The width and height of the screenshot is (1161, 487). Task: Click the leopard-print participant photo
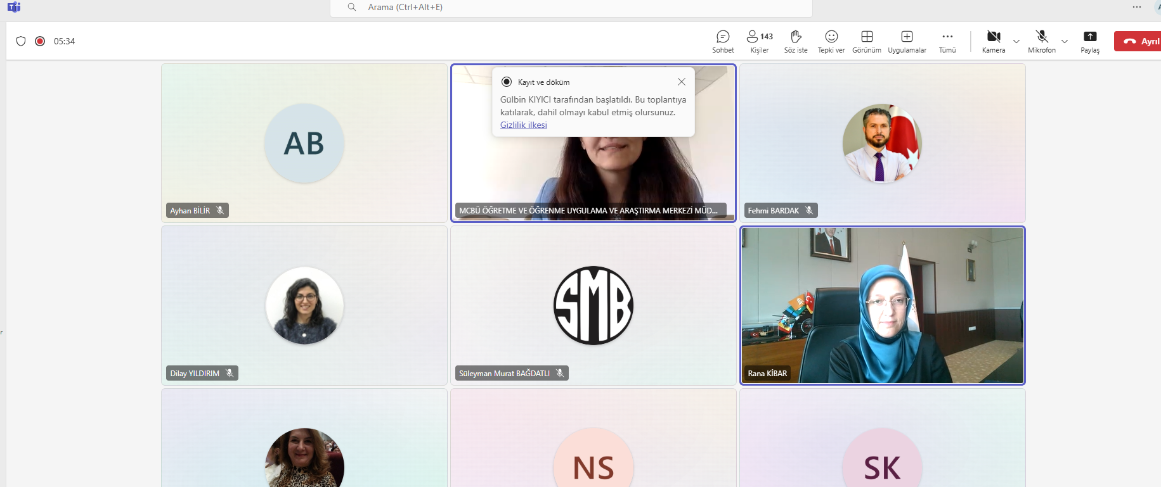pyautogui.click(x=304, y=458)
